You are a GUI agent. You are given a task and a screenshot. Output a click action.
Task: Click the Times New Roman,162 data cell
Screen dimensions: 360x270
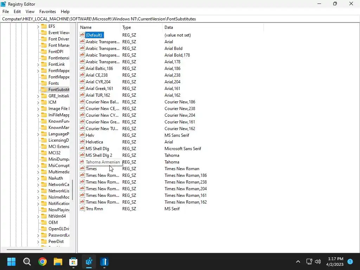[186, 202]
